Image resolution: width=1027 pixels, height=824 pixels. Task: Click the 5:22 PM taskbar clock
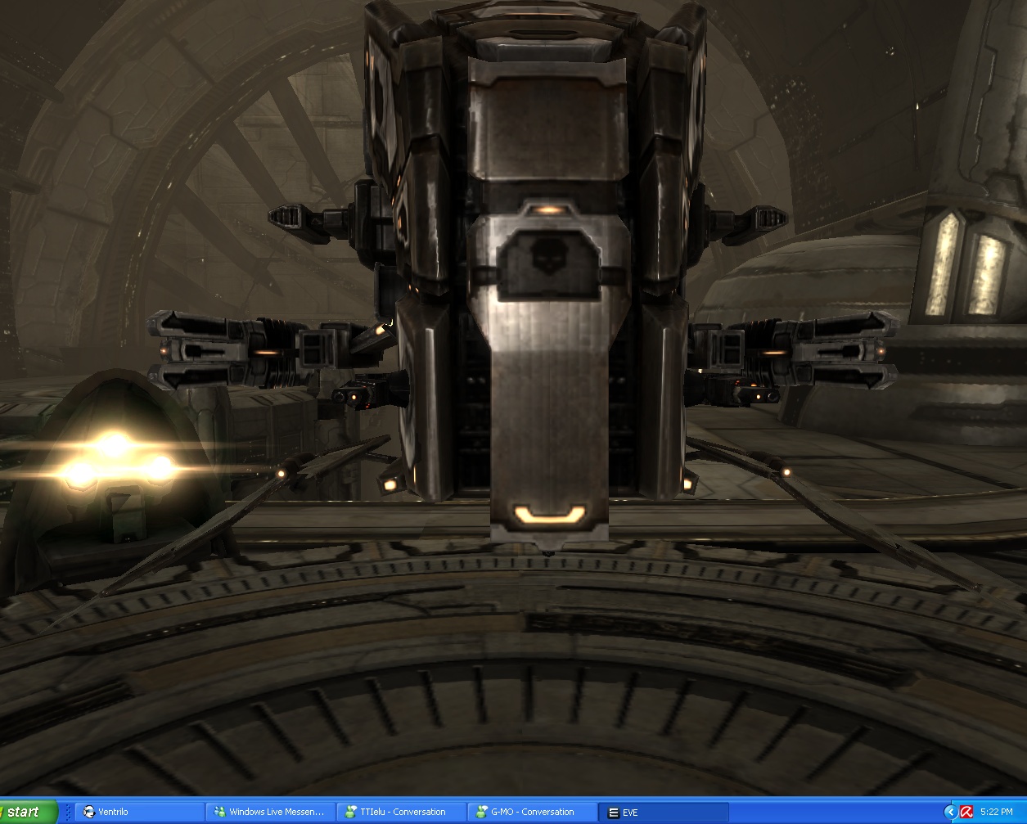996,812
